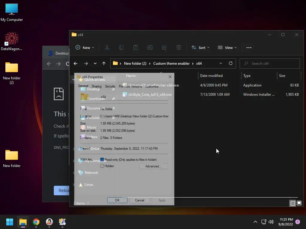The width and height of the screenshot is (306, 229).
Task: Click the Copy icon in Explorer toolbar
Action: click(x=121, y=47)
